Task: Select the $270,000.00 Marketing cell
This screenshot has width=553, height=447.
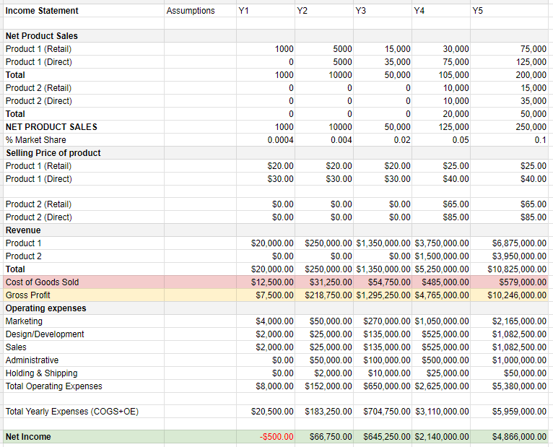Action: (383, 321)
